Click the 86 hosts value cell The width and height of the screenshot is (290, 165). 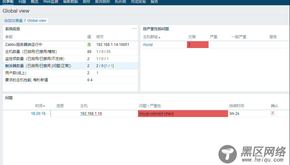pyautogui.click(x=89, y=52)
